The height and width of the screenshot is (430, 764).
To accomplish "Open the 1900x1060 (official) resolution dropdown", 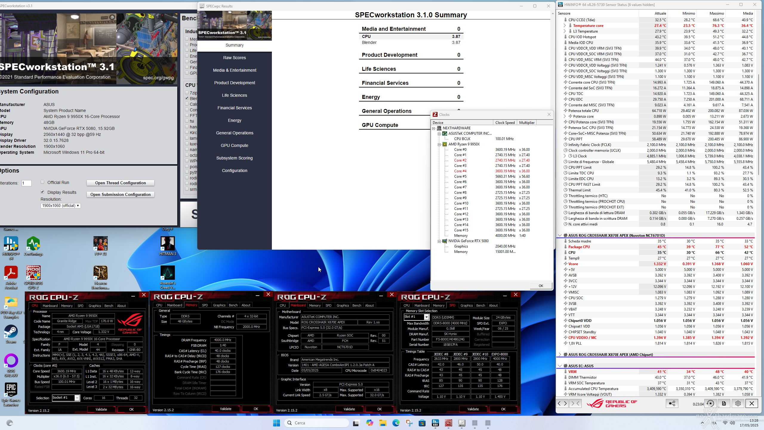I will [61, 205].
